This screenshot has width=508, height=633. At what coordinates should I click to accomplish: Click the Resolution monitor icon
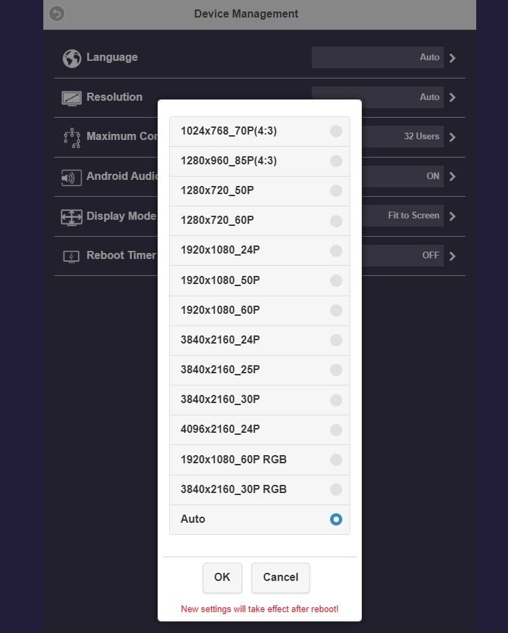click(72, 98)
